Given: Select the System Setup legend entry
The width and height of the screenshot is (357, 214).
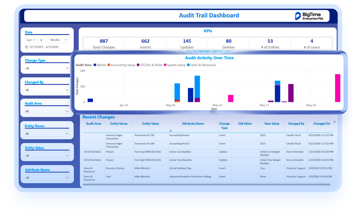Looking at the screenshot, I should 175,65.
